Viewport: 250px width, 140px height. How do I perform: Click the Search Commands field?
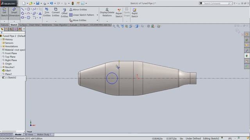(216, 3)
